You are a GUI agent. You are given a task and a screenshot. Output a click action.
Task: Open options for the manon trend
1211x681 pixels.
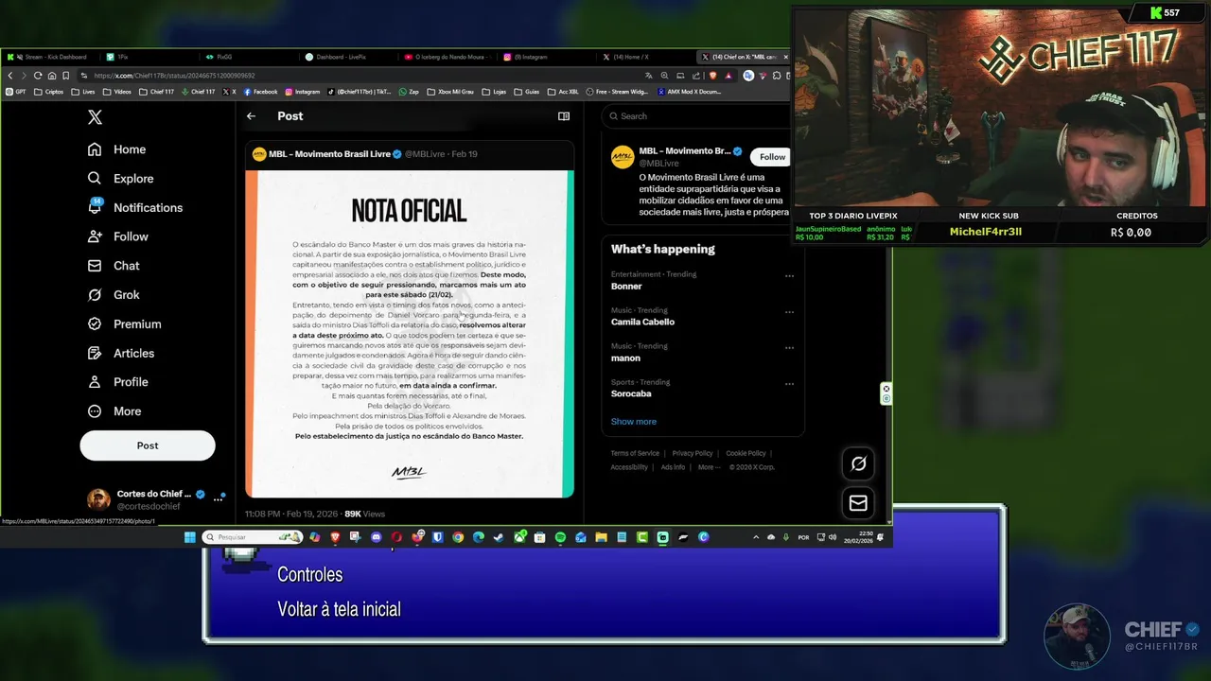click(789, 348)
